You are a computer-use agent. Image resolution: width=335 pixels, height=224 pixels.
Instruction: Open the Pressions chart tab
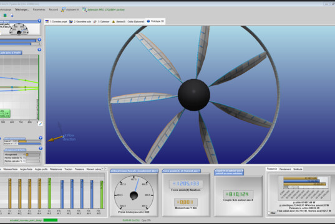pos(79,169)
